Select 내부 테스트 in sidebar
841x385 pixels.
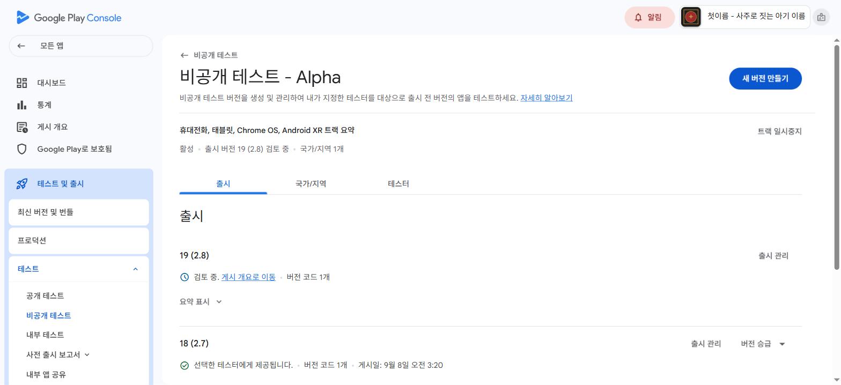pos(45,335)
